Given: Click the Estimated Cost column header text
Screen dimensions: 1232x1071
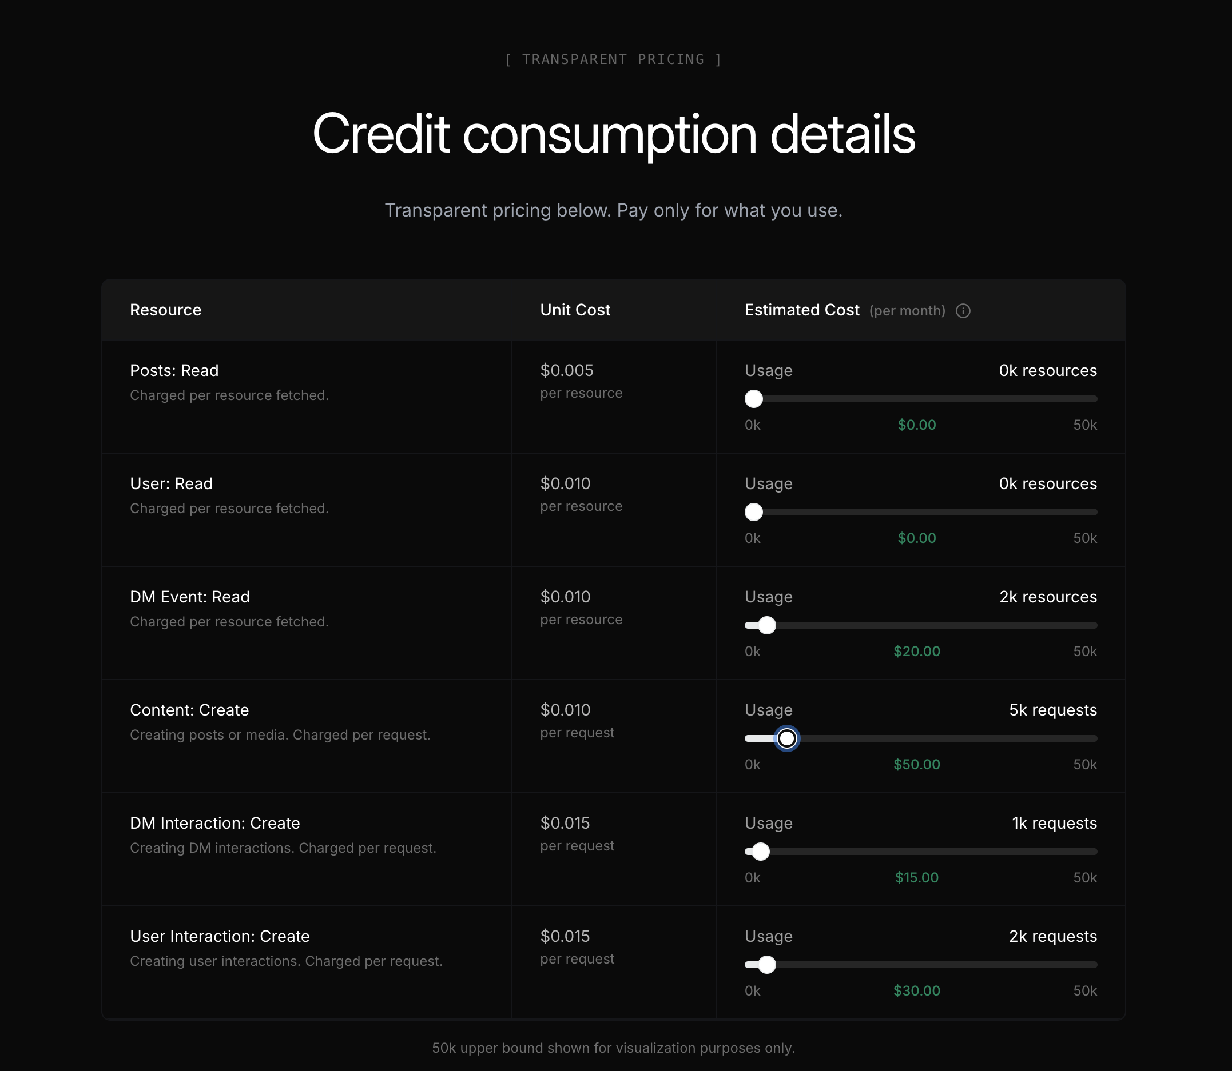Looking at the screenshot, I should click(801, 310).
